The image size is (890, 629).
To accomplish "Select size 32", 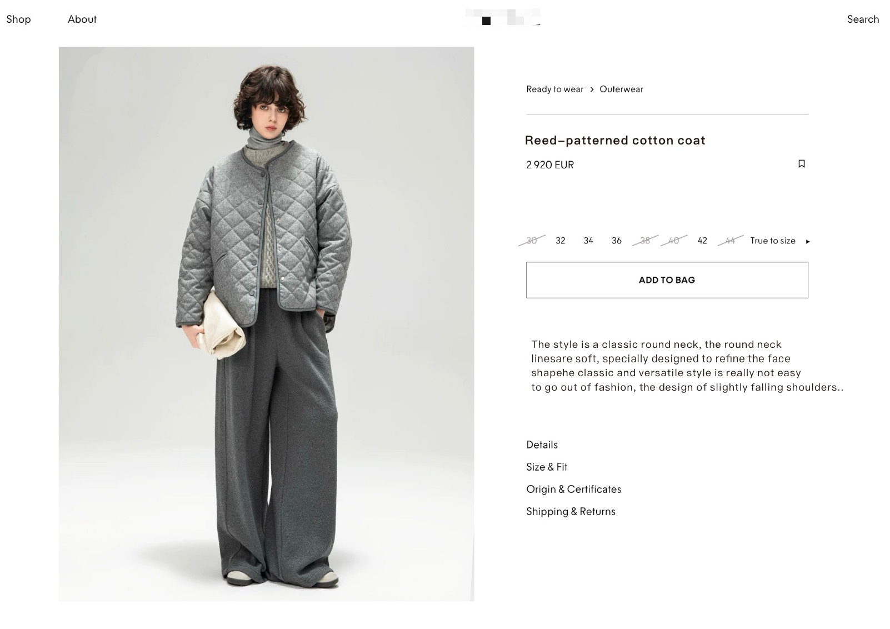I will click(560, 241).
